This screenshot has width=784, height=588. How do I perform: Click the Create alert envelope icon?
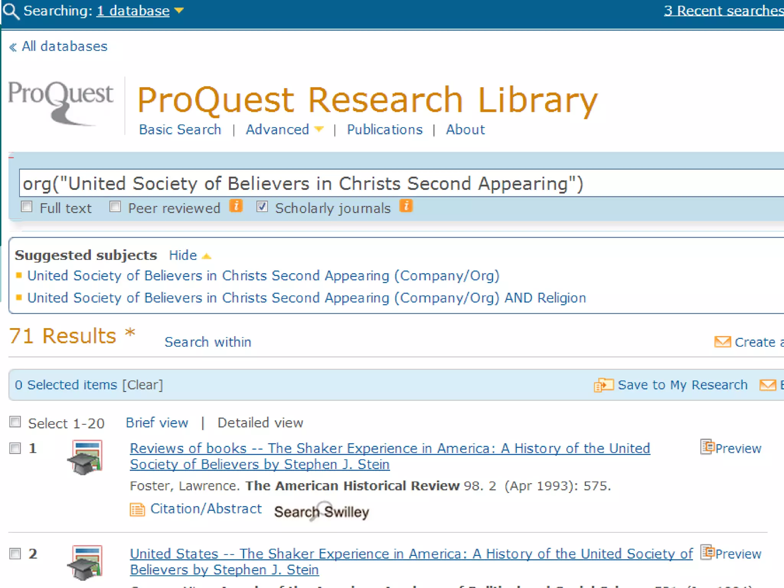(x=722, y=342)
